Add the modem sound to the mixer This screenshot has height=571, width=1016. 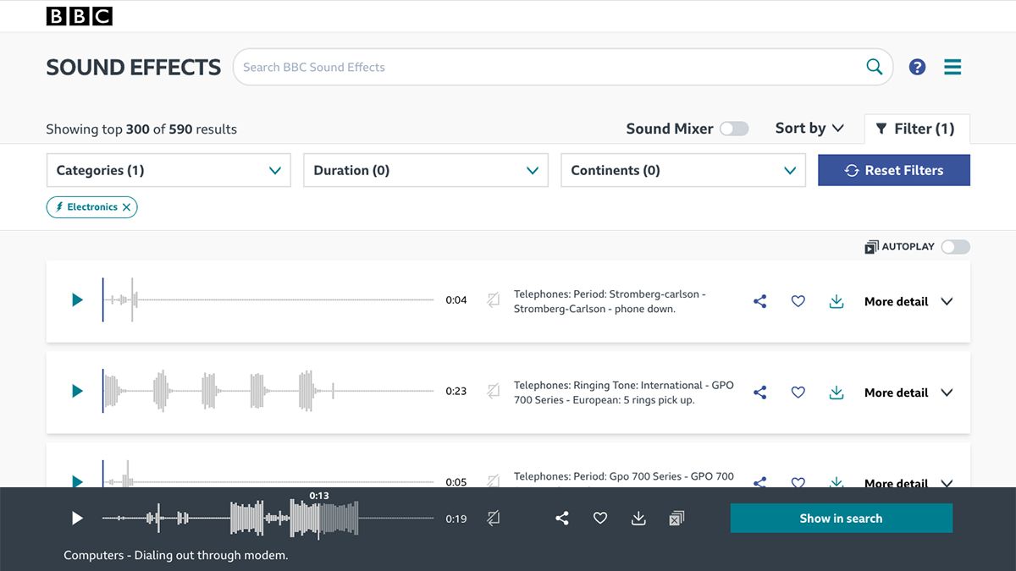[x=676, y=518]
